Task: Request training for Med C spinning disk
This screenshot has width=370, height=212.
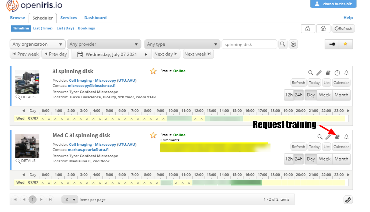Action: 337,137
